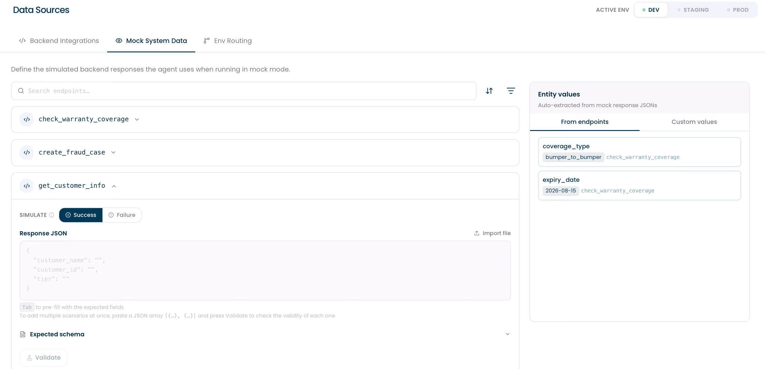Open the Mock System Data tab
Screen dimensions: 765x369
click(151, 41)
